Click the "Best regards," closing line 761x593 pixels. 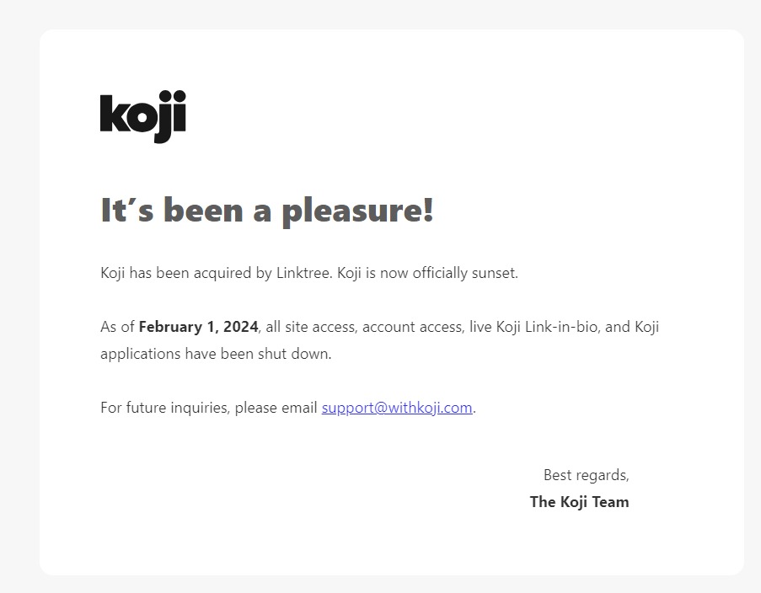[587, 475]
